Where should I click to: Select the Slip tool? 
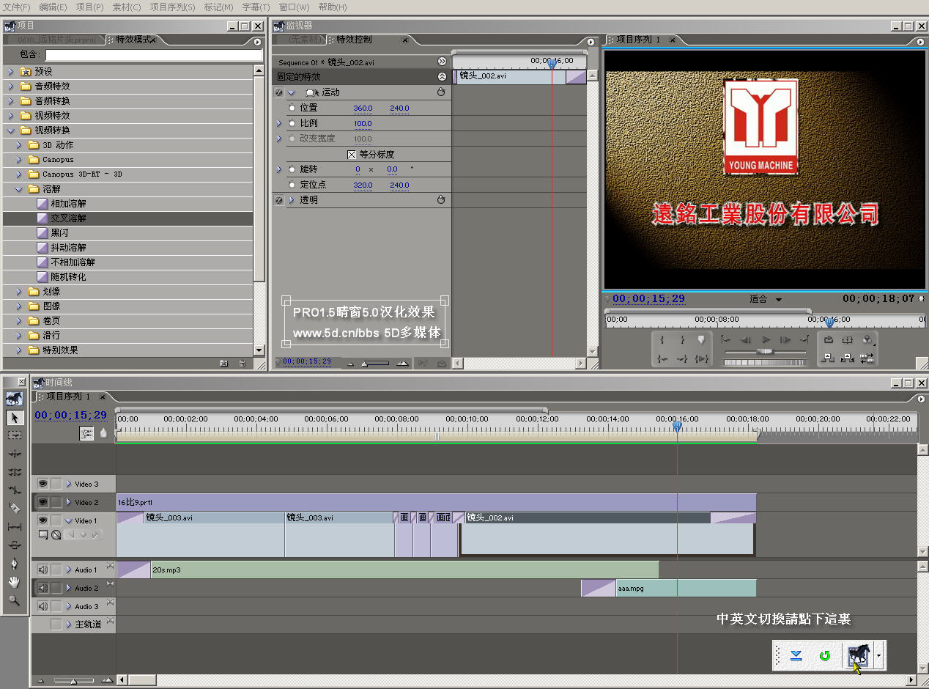click(14, 527)
